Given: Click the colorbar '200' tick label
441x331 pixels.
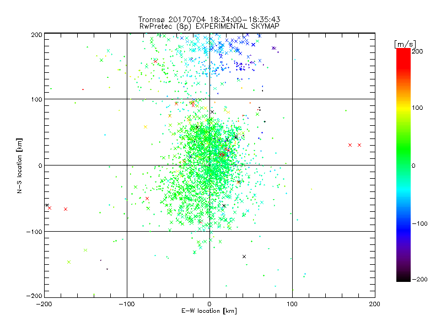Looking at the screenshot, I should 417,51.
